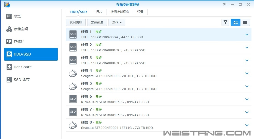Viewport: 254px width, 139px height.
Task: Expand details for 硬盘 7
Action: click(x=247, y=112)
